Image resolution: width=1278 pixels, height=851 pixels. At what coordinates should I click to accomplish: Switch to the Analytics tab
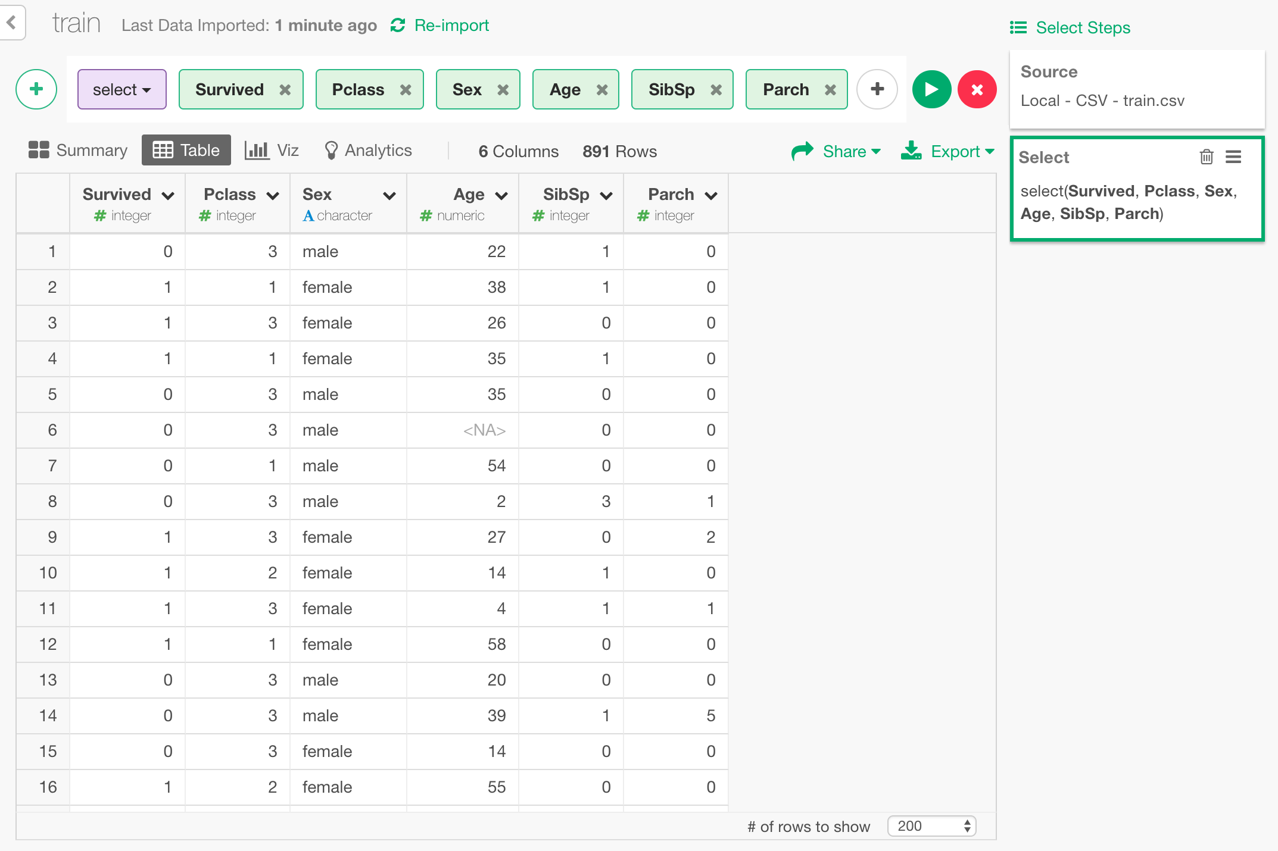[x=368, y=151]
